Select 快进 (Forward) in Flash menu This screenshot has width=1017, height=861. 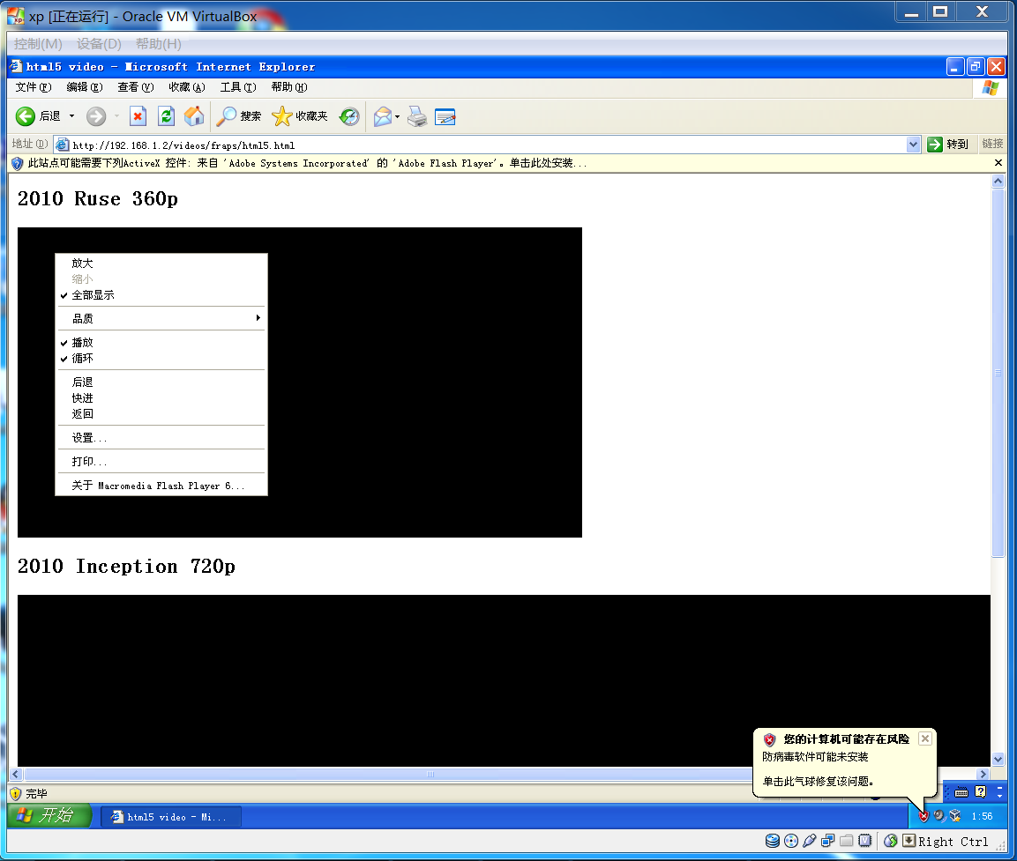[x=161, y=397]
